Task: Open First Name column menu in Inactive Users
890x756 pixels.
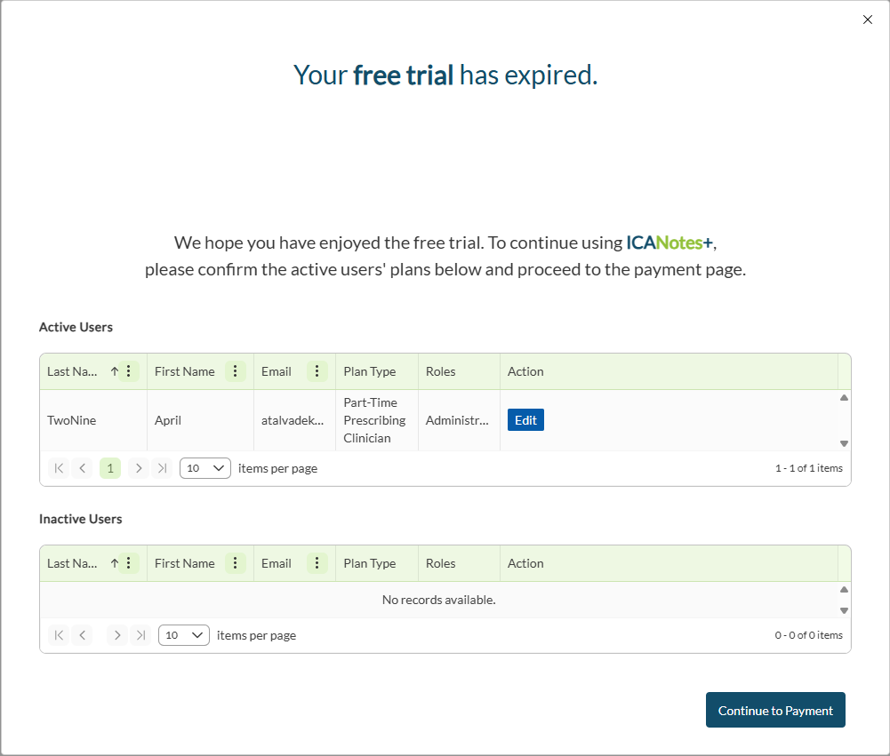Action: point(235,562)
